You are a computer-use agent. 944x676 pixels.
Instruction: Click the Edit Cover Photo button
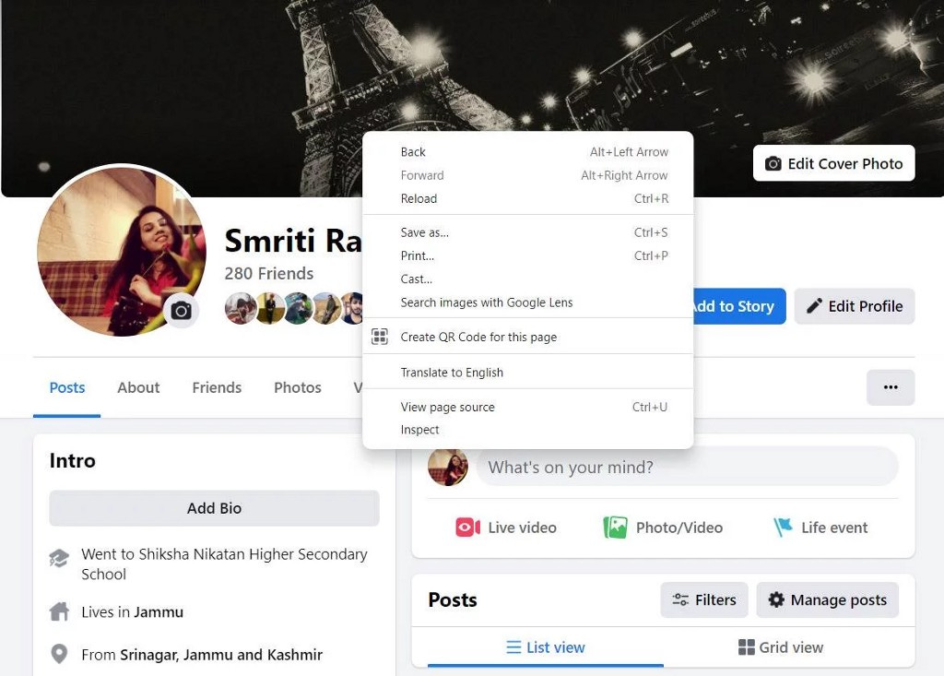(x=833, y=163)
